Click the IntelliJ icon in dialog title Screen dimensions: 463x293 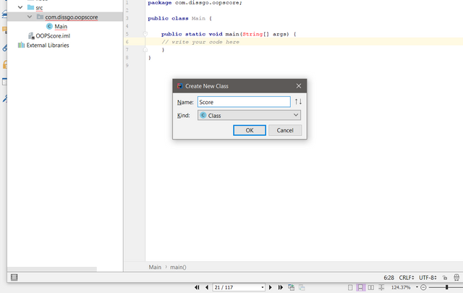pos(179,86)
